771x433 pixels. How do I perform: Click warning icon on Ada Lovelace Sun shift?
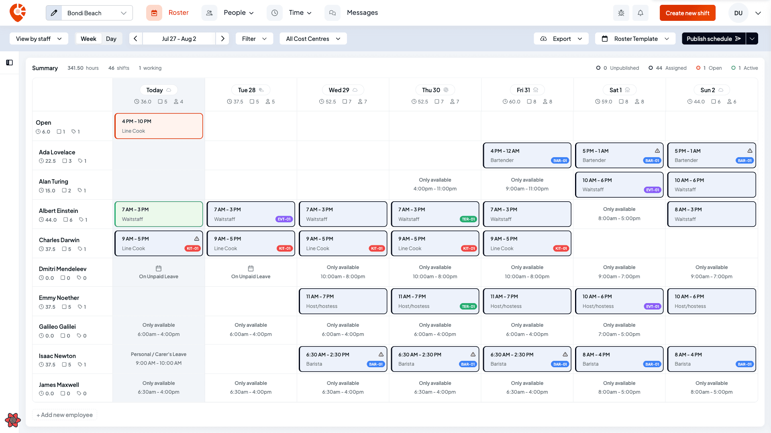[x=750, y=151]
